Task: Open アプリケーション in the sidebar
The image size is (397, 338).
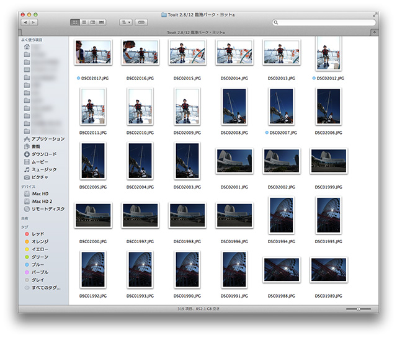Action: (44, 139)
